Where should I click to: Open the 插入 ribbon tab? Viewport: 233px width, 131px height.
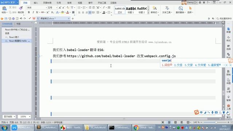click(36, 3)
